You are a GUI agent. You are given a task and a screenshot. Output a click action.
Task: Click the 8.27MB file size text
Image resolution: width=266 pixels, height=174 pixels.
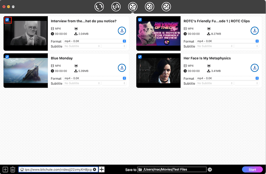(x=216, y=34)
